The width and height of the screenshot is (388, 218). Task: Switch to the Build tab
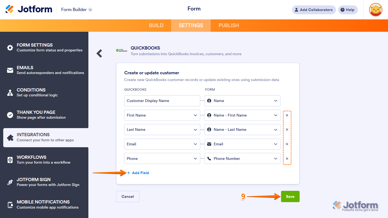(156, 26)
